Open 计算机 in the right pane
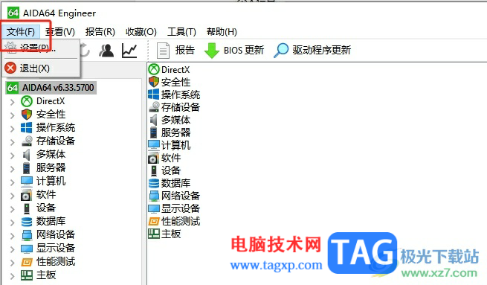487x285 pixels. tap(170, 145)
